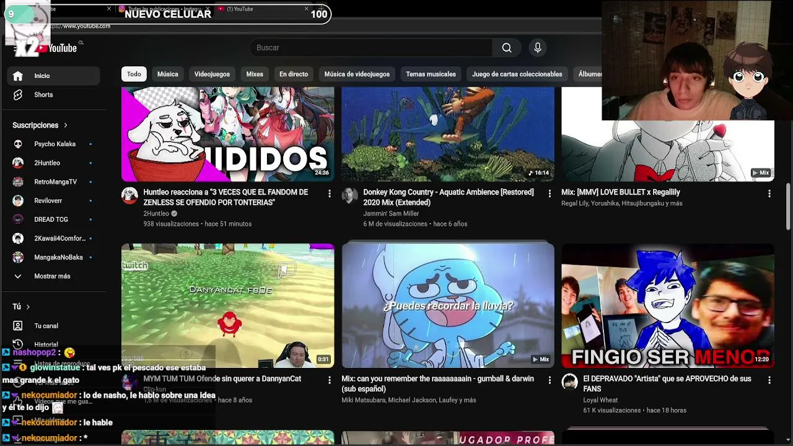Open MYM TUM TUM Ofende video title
Screen dimensions: 793x446
(222, 379)
